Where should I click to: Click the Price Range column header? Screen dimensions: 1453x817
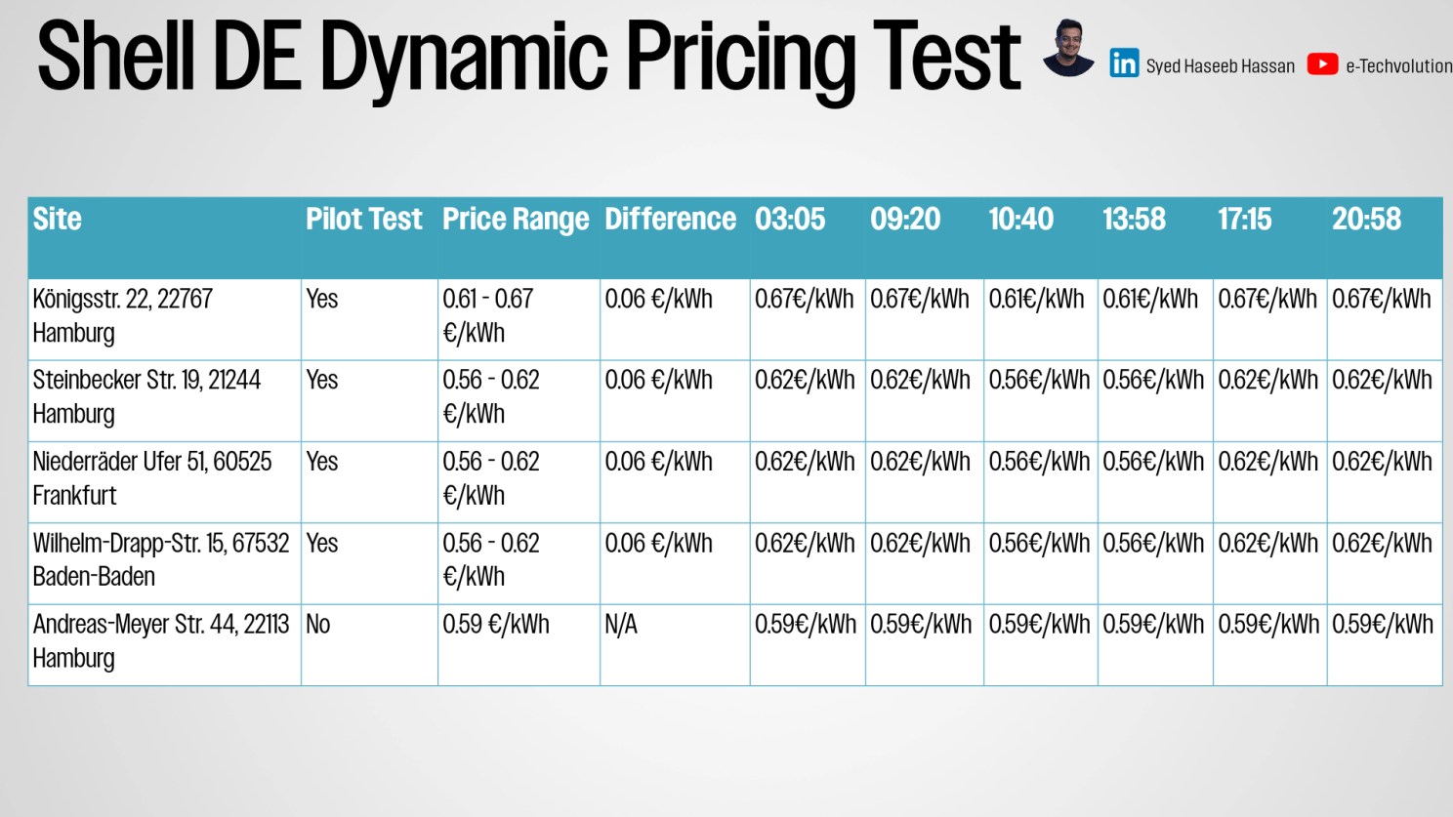[x=516, y=220]
